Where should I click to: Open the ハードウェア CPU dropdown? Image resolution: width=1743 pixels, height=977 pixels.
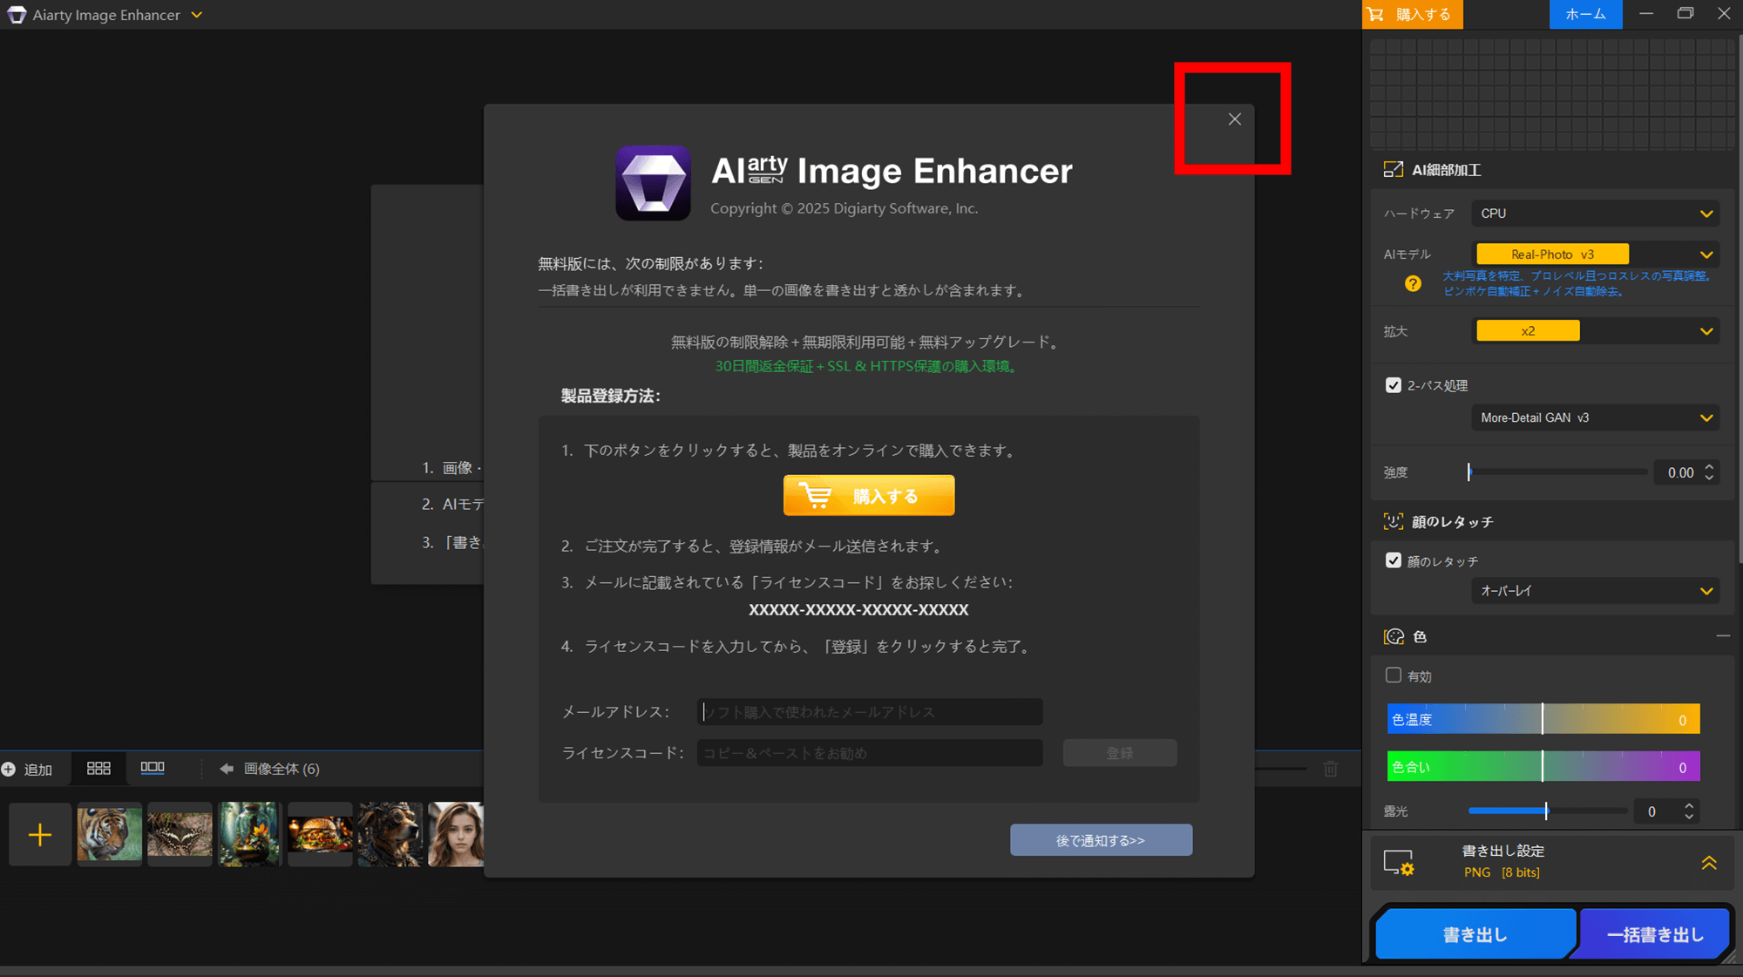(x=1595, y=214)
